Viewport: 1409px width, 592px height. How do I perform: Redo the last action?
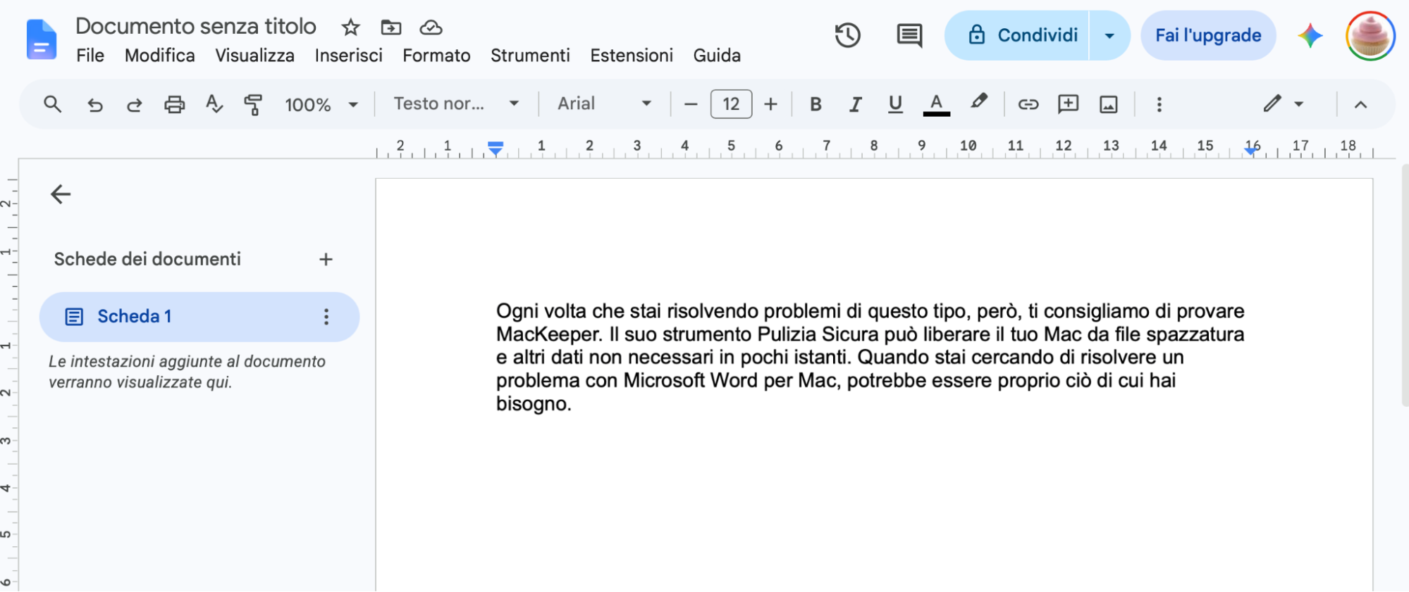point(134,104)
